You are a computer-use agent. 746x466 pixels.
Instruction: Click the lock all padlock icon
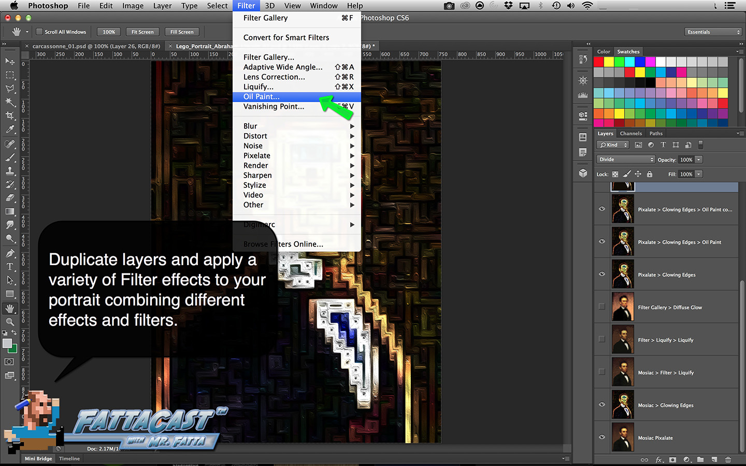pyautogui.click(x=650, y=174)
